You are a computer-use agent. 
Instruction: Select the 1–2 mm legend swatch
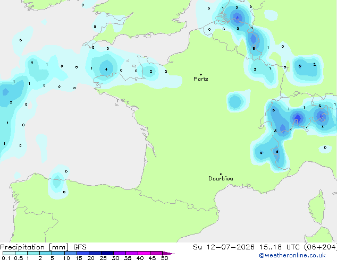click(x=33, y=253)
